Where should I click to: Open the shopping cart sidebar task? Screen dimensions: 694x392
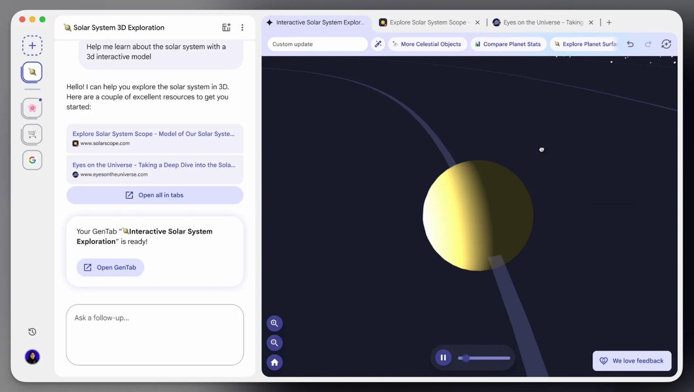[32, 134]
